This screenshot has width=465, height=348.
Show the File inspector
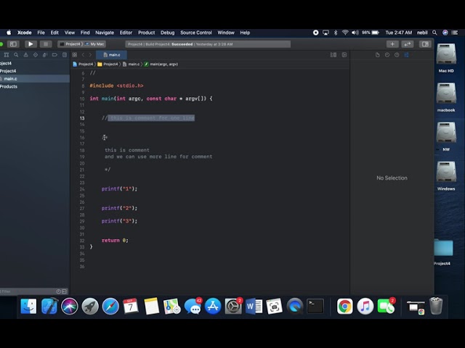378,55
